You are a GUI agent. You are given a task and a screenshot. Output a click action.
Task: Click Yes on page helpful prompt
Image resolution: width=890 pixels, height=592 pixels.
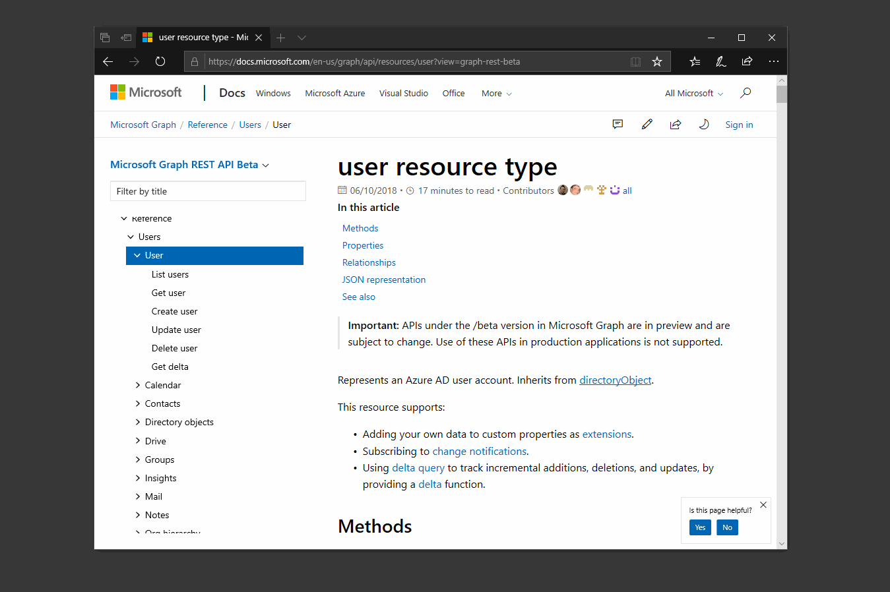click(x=700, y=527)
